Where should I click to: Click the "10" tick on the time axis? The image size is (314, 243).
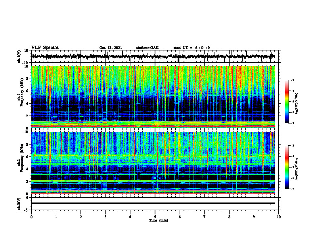point(279,217)
